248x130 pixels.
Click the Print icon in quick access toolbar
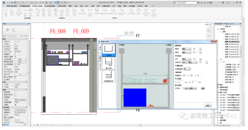(32, 3)
